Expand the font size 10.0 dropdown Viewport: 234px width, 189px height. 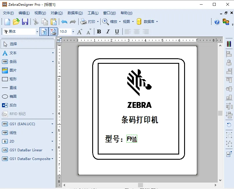[73, 32]
